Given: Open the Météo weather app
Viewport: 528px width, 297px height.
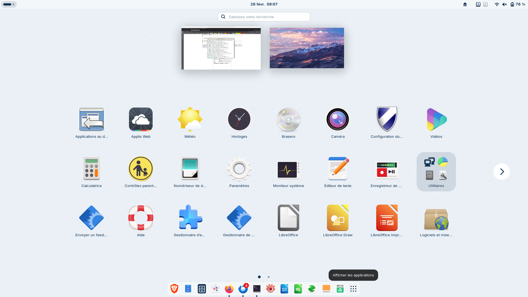Looking at the screenshot, I should click(190, 119).
